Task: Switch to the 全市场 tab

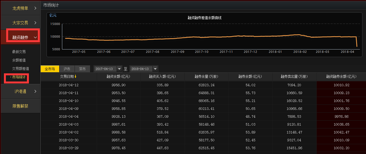Action: [x=50, y=69]
